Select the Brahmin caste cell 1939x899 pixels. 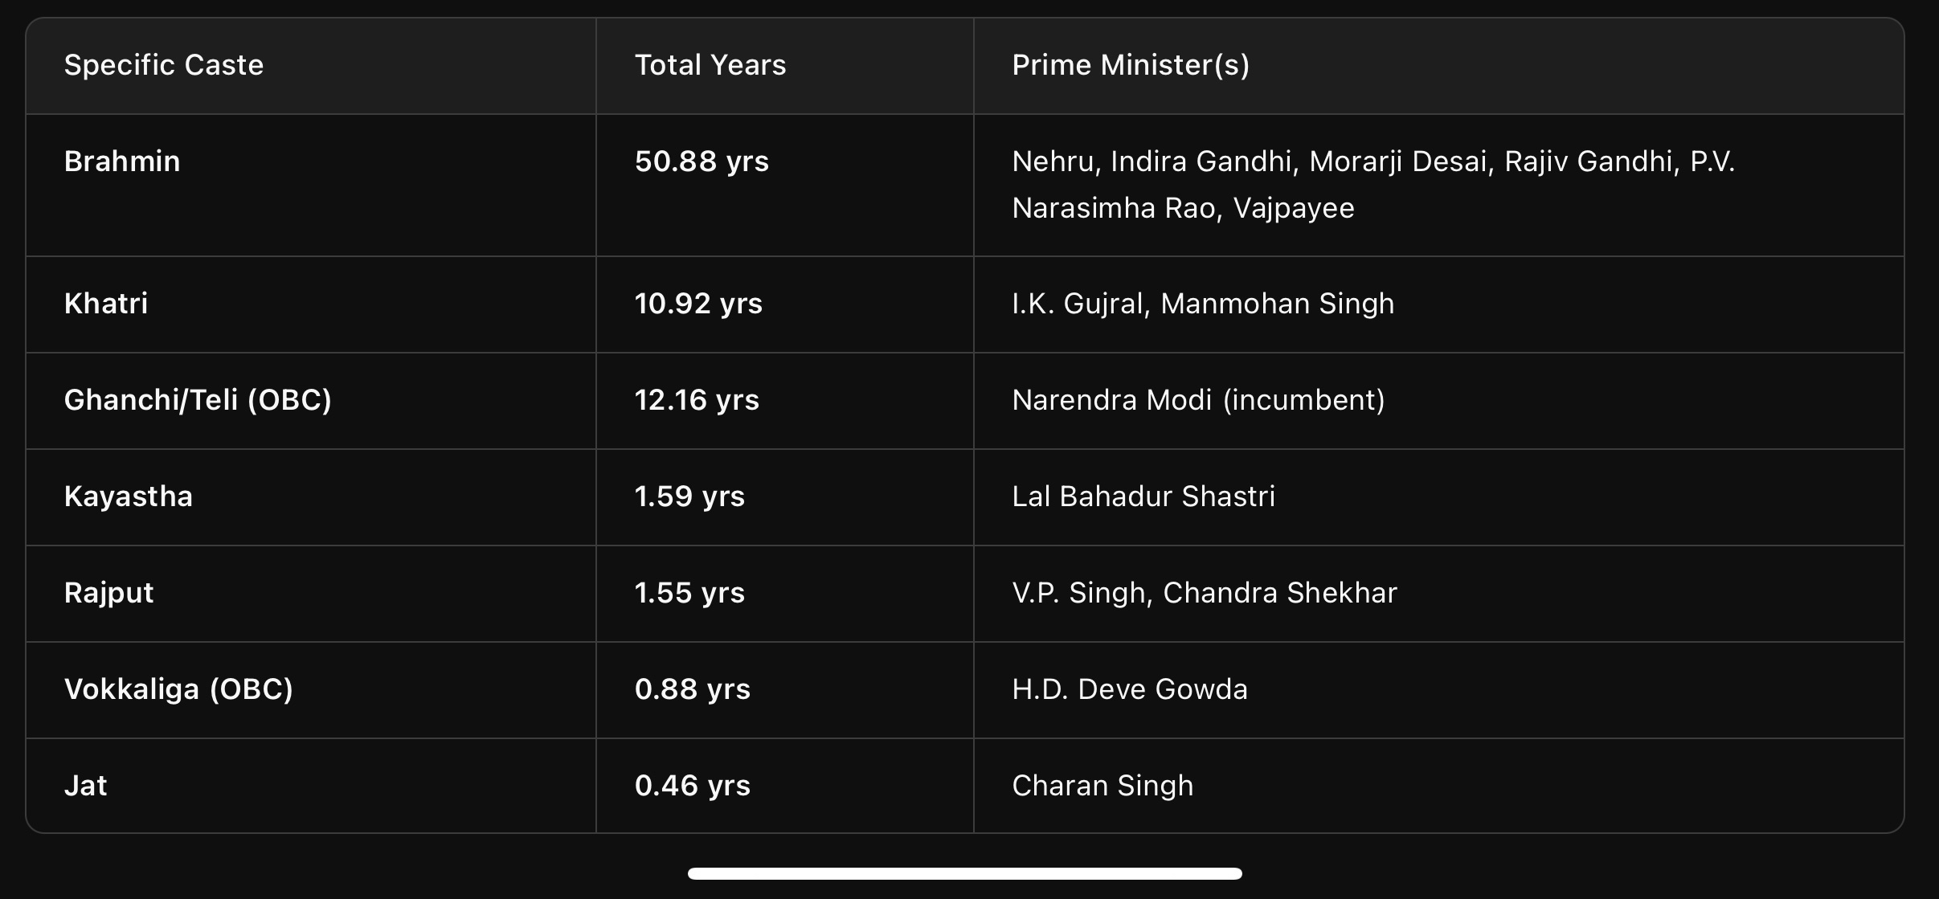122,161
